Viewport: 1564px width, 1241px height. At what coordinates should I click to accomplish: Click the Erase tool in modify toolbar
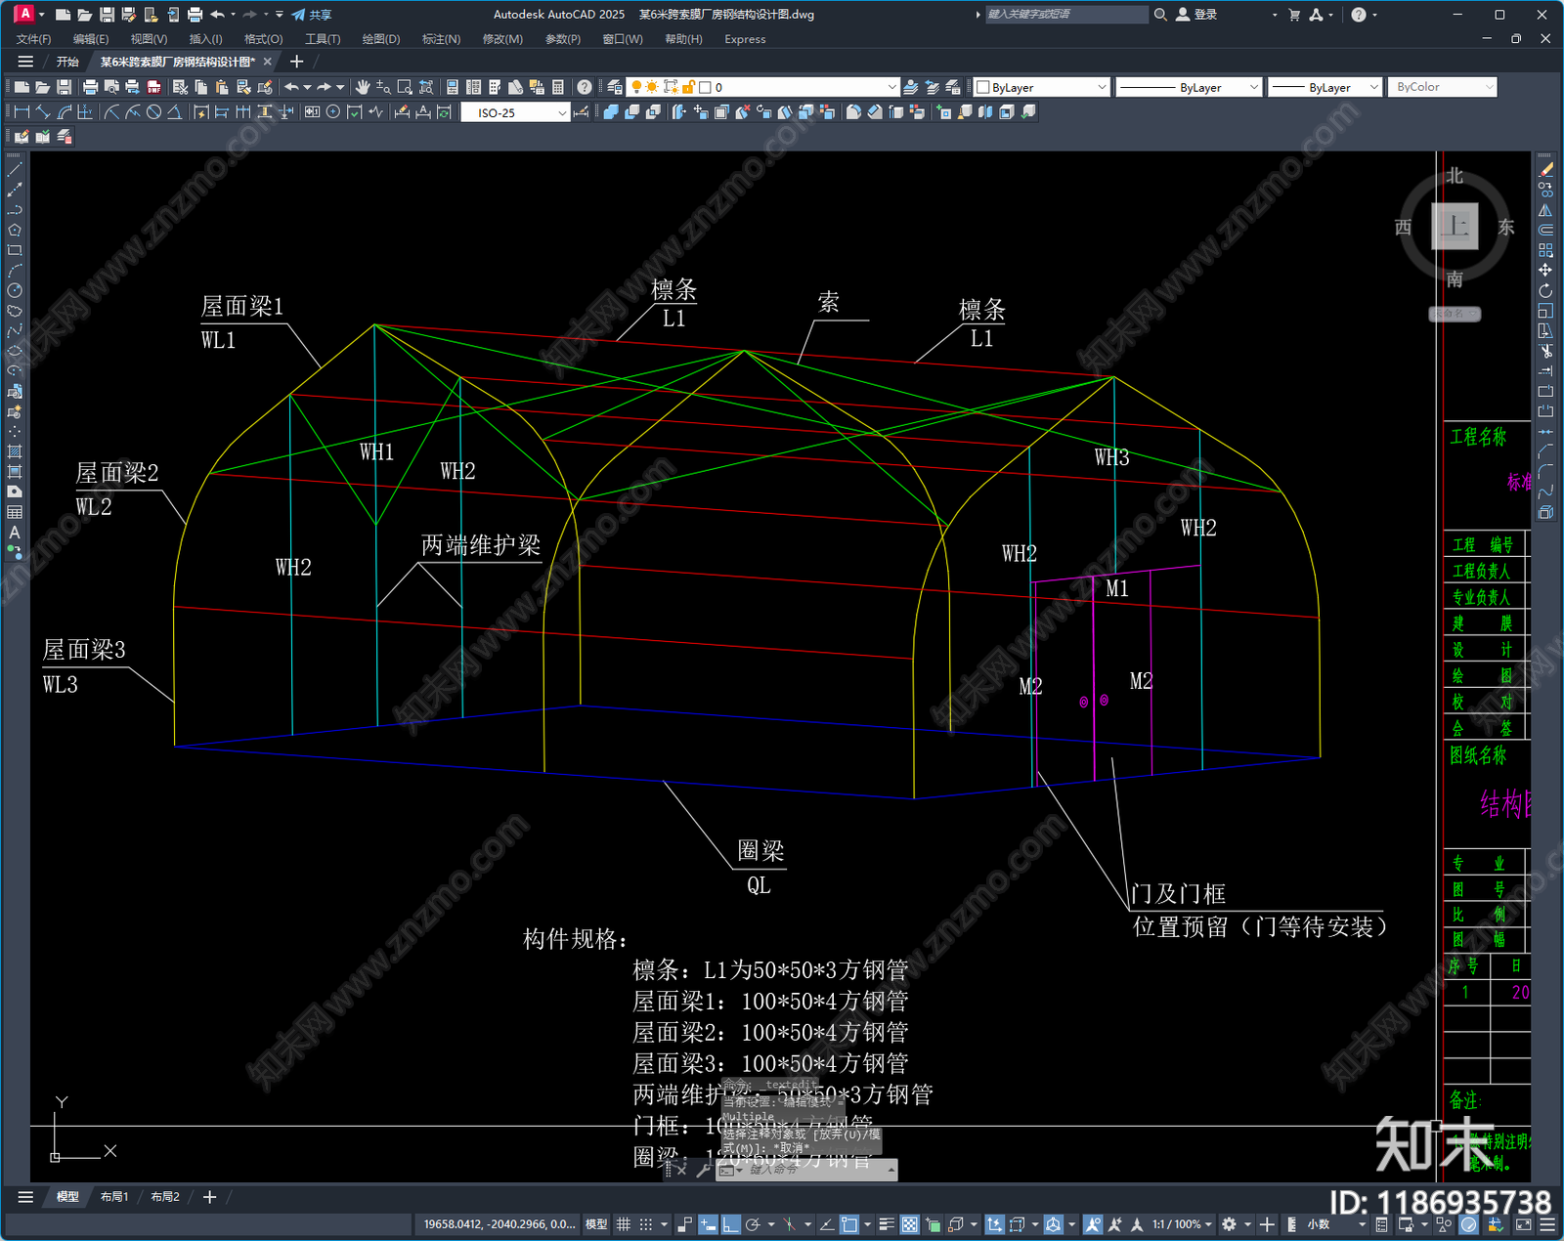(x=1545, y=170)
